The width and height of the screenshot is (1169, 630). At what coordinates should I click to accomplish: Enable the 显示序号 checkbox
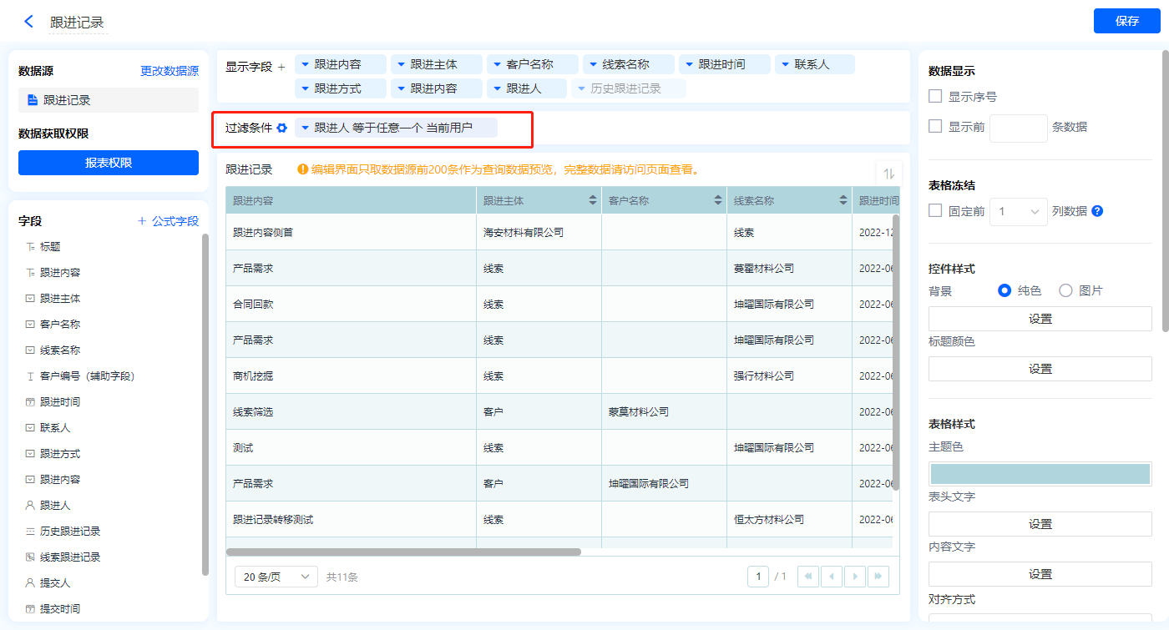click(x=936, y=97)
